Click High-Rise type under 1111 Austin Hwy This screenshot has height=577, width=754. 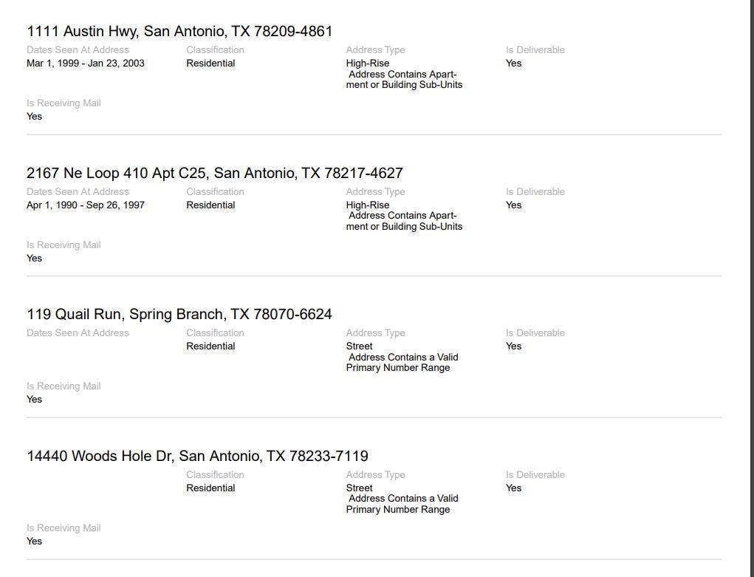(x=368, y=64)
